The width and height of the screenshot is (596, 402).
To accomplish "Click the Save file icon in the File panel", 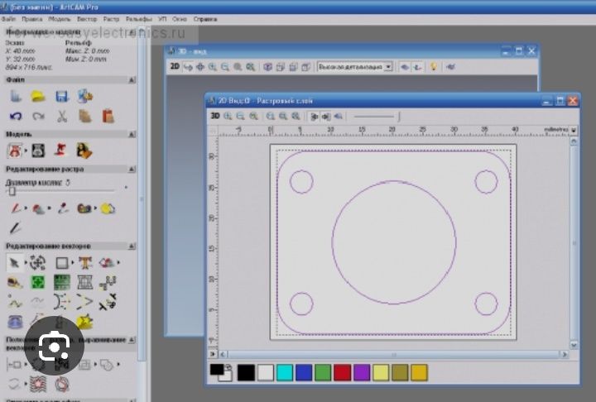I will point(61,97).
